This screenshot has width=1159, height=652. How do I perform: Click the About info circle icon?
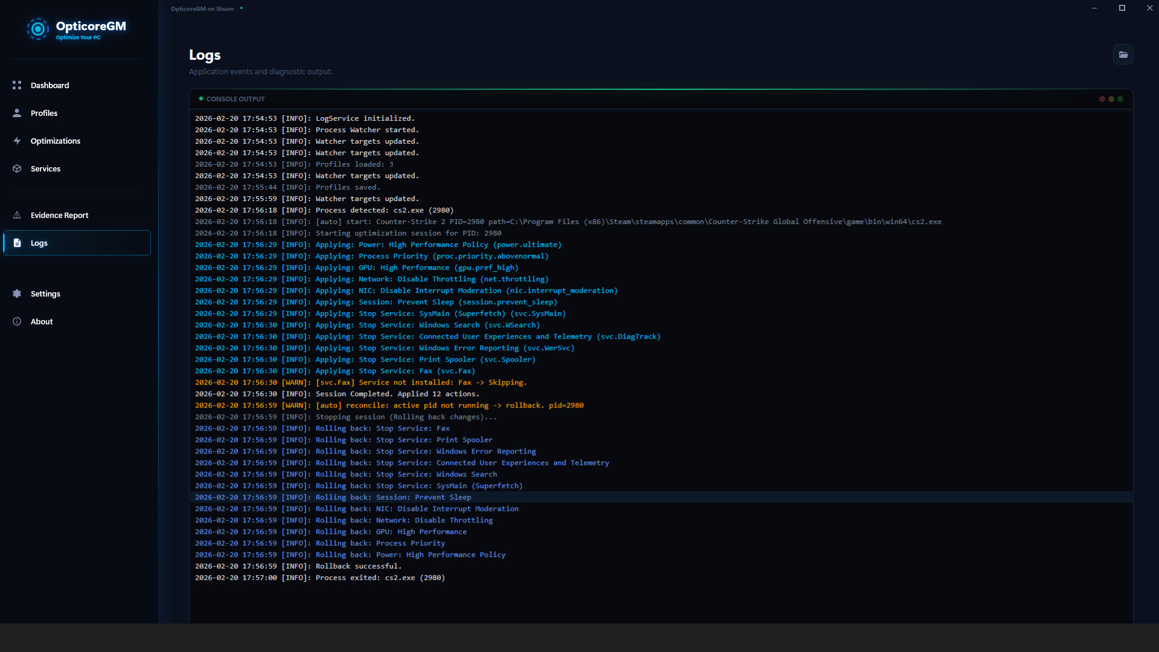[17, 321]
